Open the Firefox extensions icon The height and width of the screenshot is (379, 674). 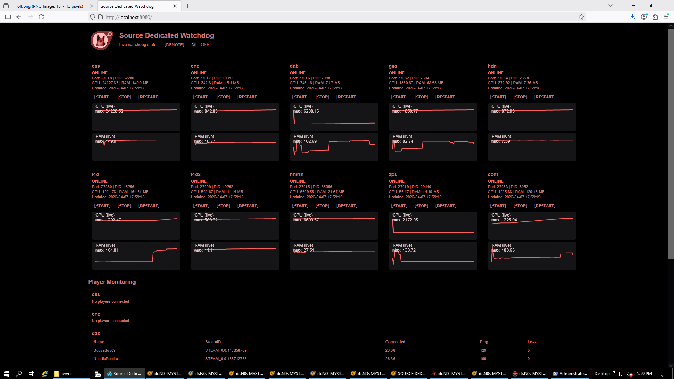[655, 17]
